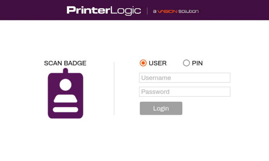Click the Vasion solution logo
The width and height of the screenshot is (269, 161).
176,11
